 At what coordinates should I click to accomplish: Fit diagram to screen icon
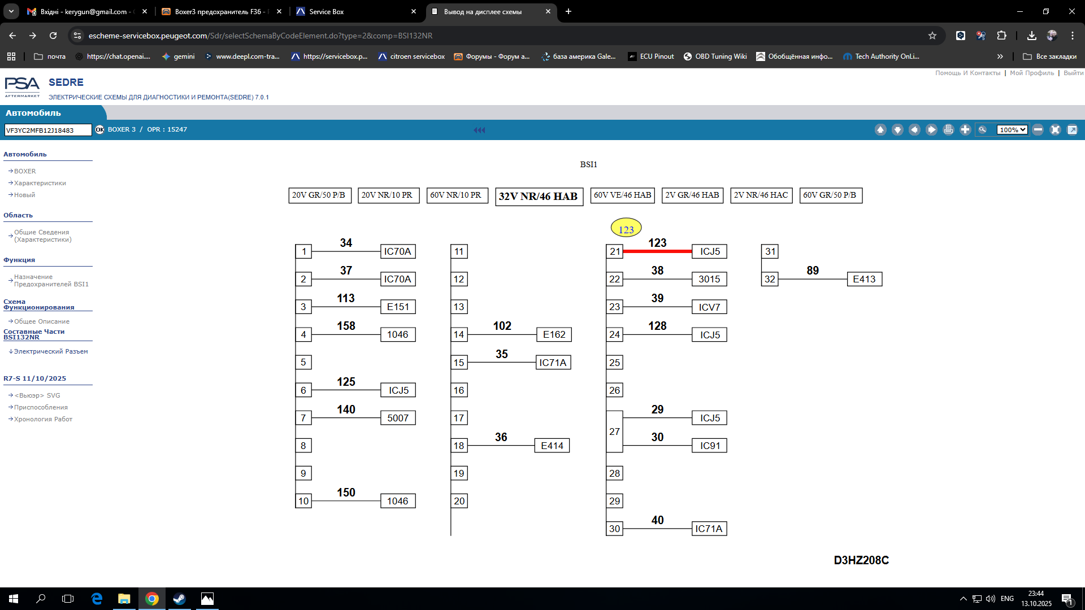click(1055, 130)
